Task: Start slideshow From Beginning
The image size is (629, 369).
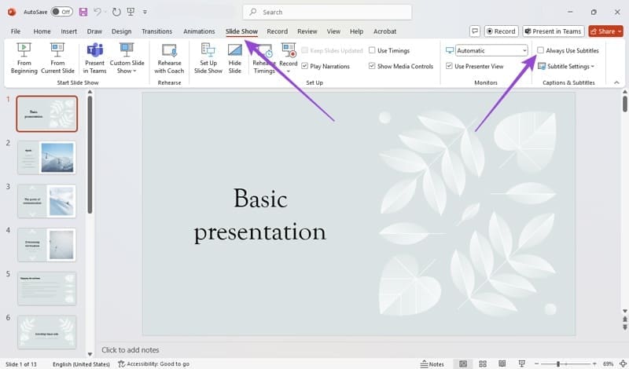Action: click(x=24, y=58)
